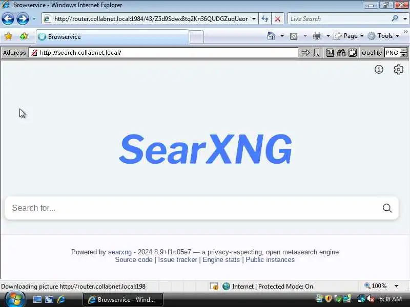The image size is (410, 307).
Task: Expand the command bar overflow chevron
Action: 405,32
